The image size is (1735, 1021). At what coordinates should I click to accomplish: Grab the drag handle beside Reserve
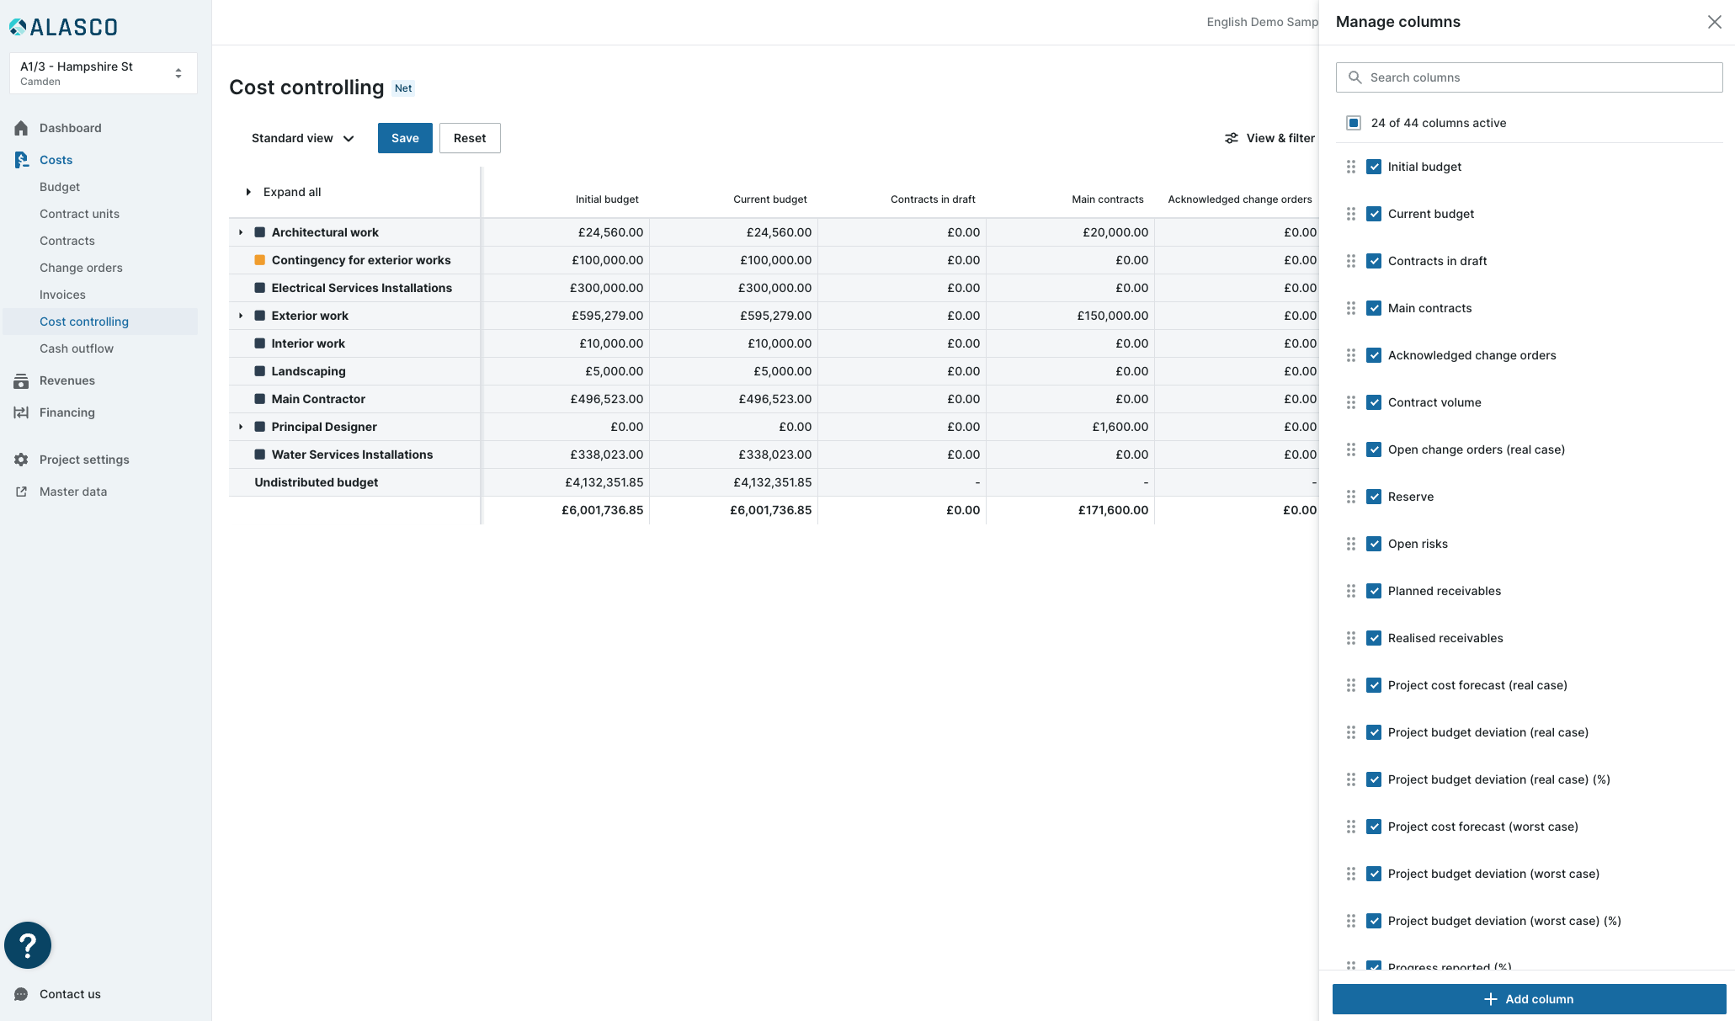coord(1351,497)
